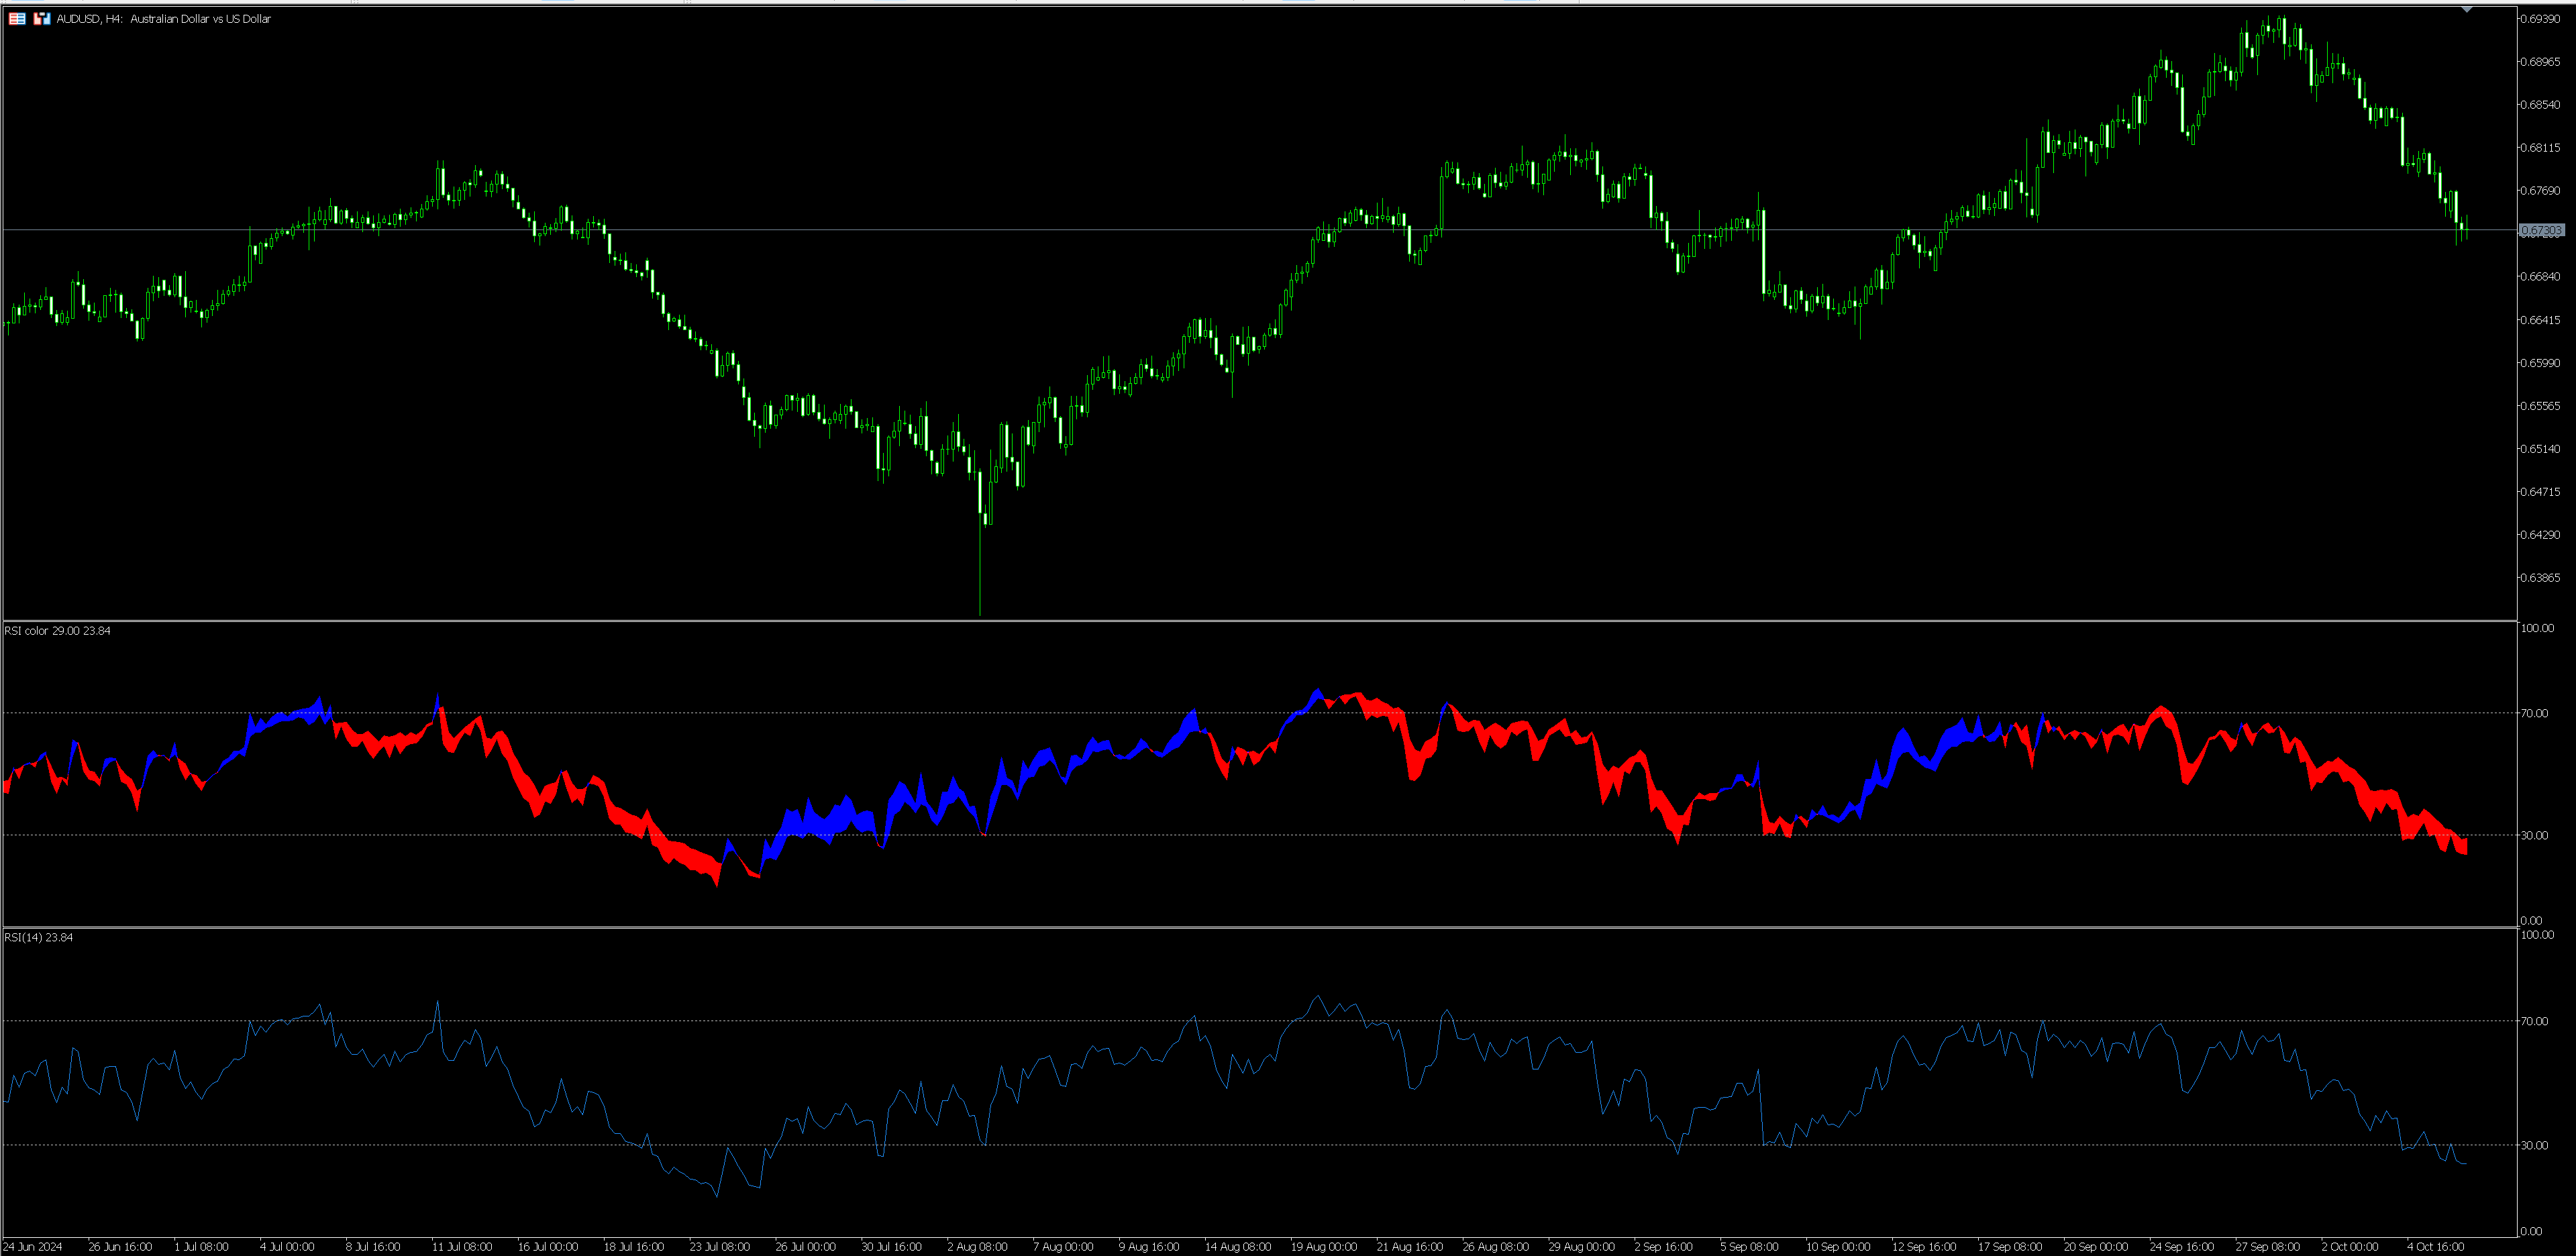Click the 0.65140 price scale label
This screenshot has height=1256, width=2576.
coord(2540,449)
